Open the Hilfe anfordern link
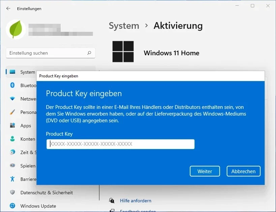276x212 pixels. coord(135,201)
